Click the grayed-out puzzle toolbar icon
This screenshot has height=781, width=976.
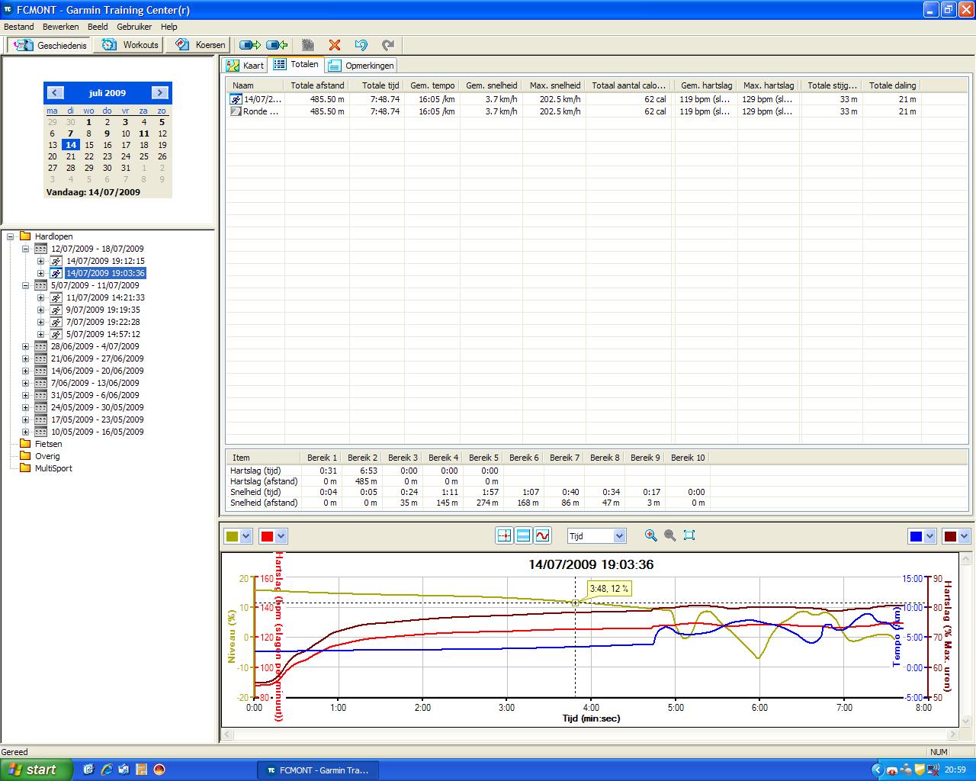(x=308, y=45)
